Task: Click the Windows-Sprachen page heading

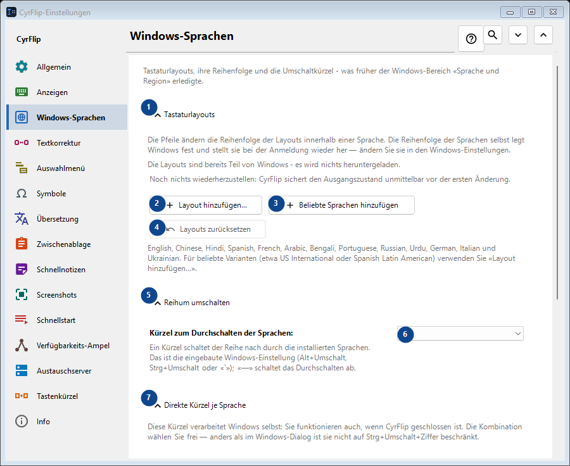Action: (x=182, y=36)
